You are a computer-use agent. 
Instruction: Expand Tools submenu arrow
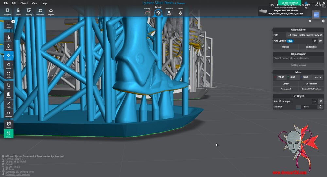12,104
